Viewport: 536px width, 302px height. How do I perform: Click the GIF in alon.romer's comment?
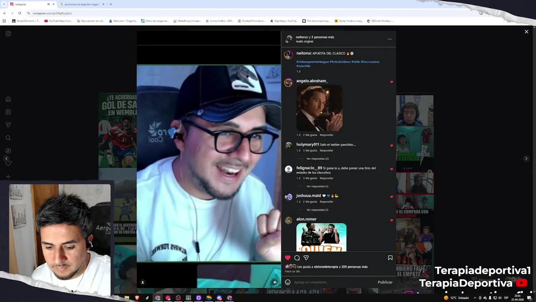pyautogui.click(x=321, y=237)
